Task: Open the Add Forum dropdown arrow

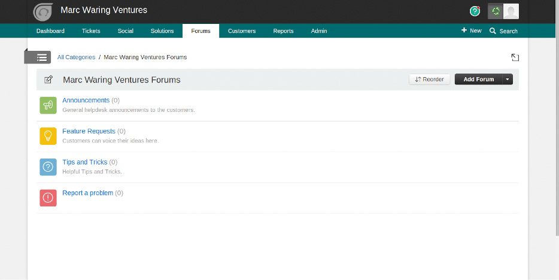Action: pyautogui.click(x=508, y=80)
